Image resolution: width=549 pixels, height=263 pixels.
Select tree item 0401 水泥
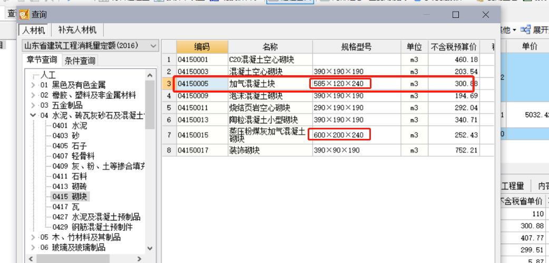click(70, 126)
